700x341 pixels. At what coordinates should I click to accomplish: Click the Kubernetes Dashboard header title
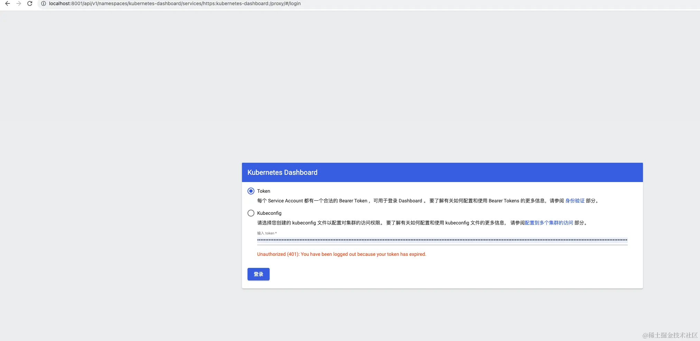[x=282, y=172]
